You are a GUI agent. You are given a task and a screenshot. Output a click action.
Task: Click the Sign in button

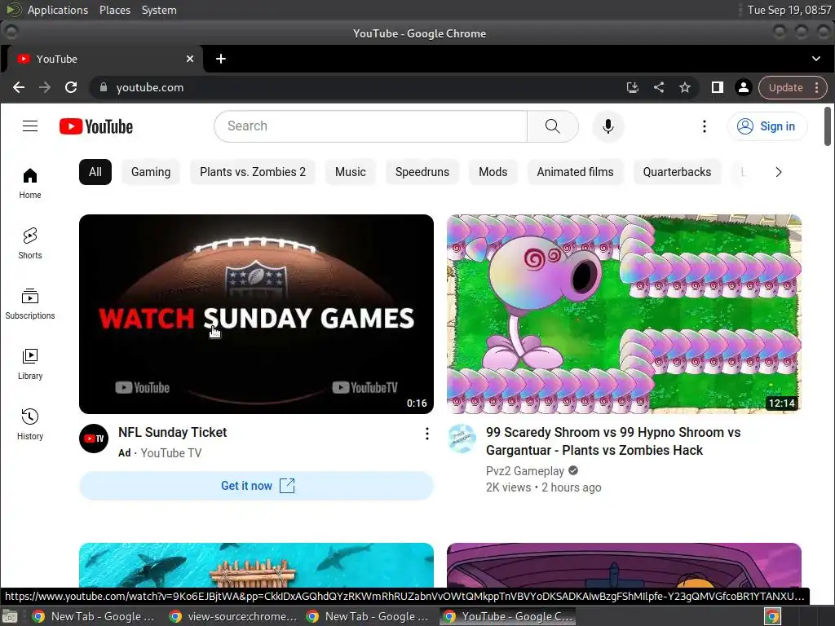click(x=767, y=126)
